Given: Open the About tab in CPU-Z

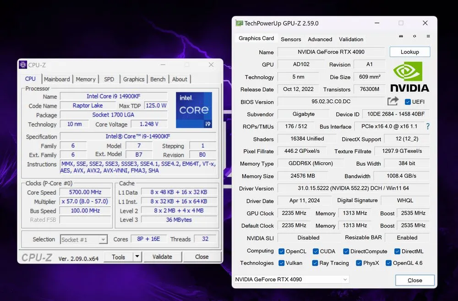Looking at the screenshot, I should click(180, 79).
